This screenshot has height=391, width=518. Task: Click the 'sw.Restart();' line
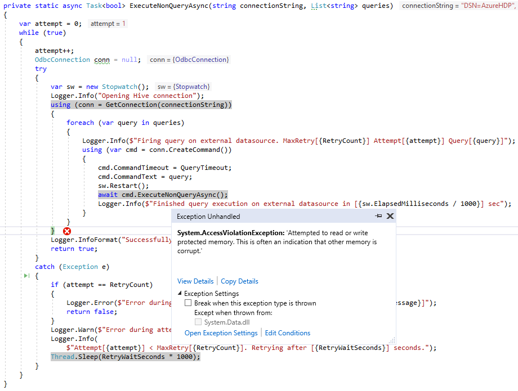[x=123, y=186]
